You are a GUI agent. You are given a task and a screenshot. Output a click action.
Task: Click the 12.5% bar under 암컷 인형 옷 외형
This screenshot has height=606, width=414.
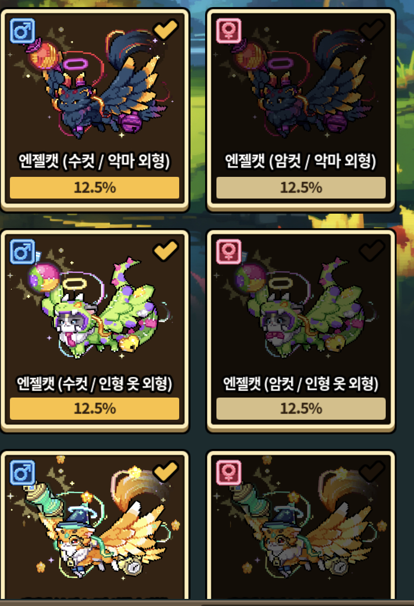[301, 408]
